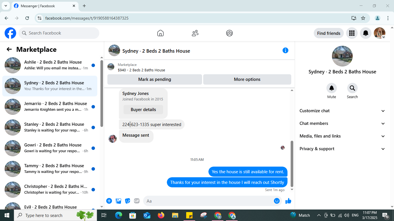Open volume control in system tray

tap(347, 215)
